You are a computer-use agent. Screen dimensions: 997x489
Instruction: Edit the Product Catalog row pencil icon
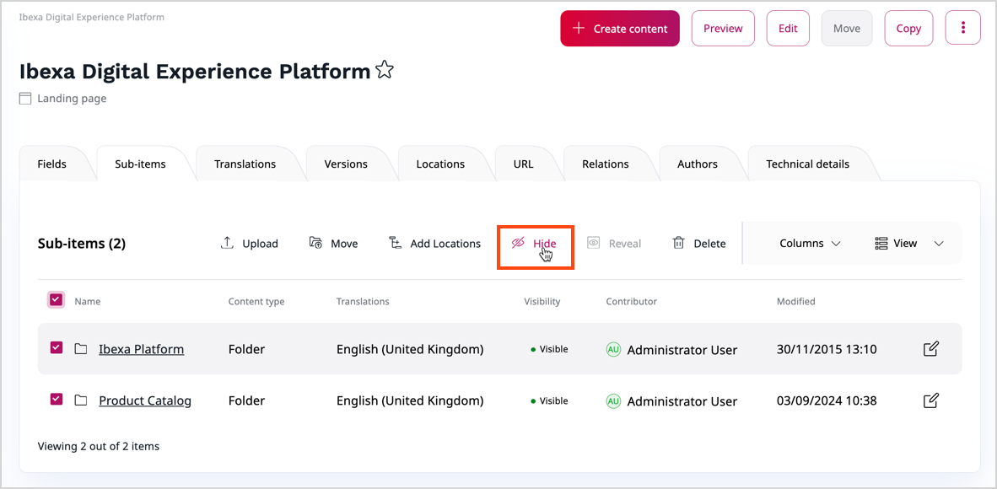[930, 400]
